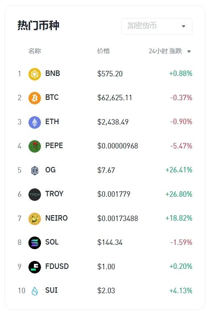Select the NEIRO dog icon
Image resolution: width=212 pixels, height=315 pixels.
pos(35,219)
